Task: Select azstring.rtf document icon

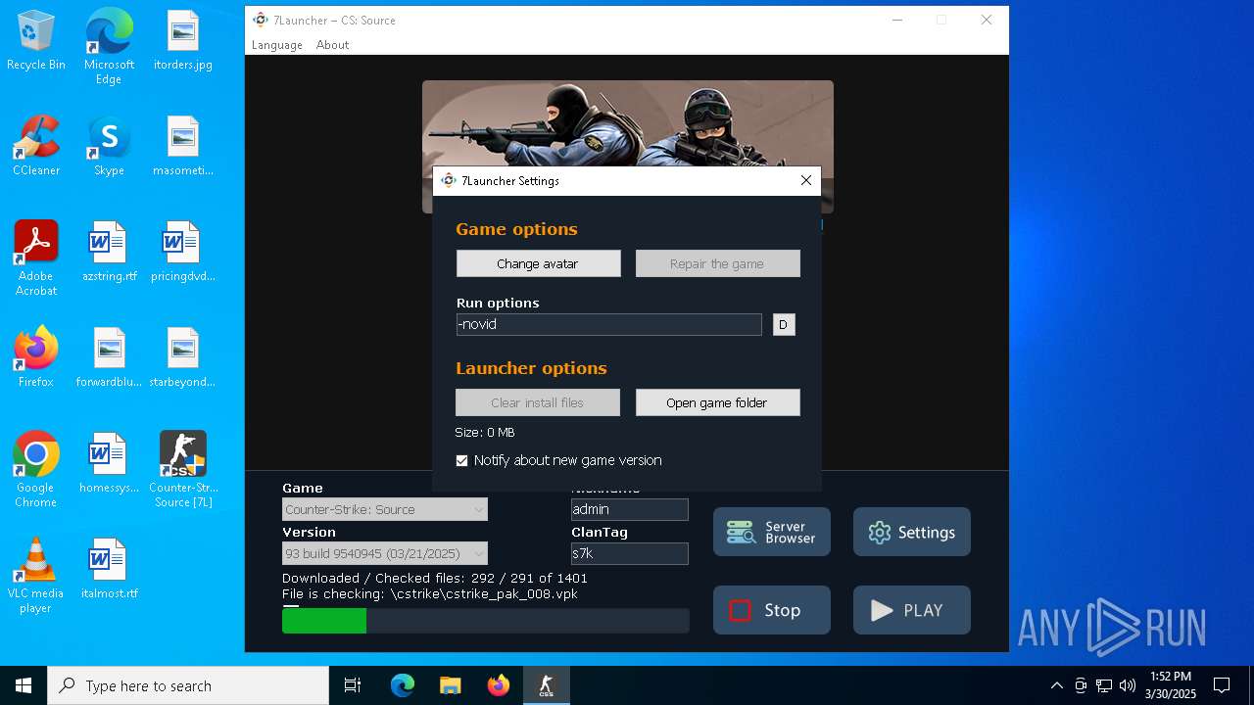Action: (109, 253)
